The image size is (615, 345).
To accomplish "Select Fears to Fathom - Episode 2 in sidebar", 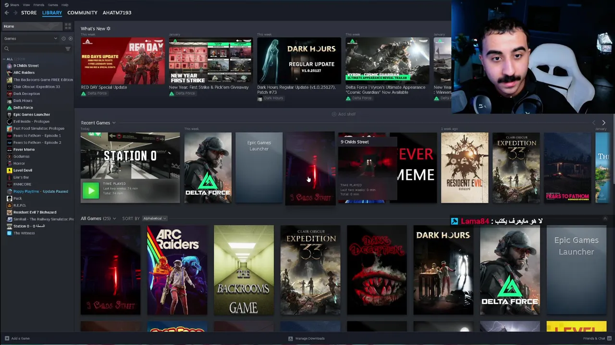I will pyautogui.click(x=37, y=142).
